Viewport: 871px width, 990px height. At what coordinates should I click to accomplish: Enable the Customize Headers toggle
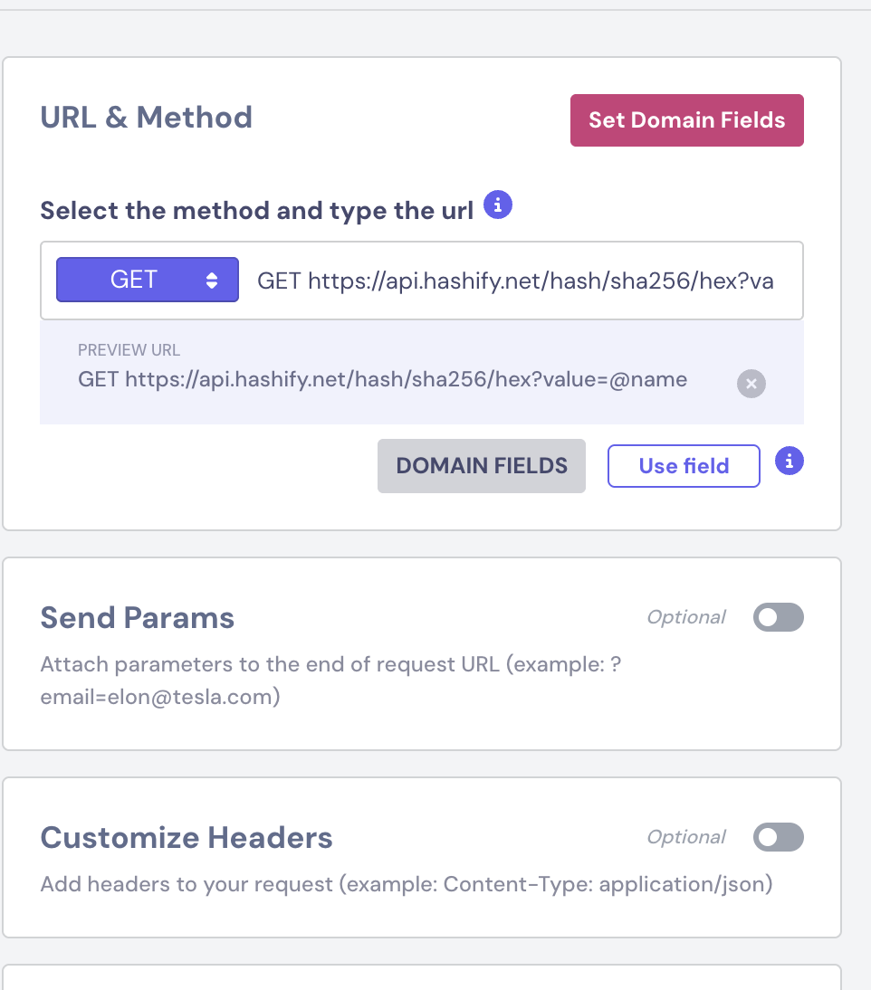[x=778, y=837]
